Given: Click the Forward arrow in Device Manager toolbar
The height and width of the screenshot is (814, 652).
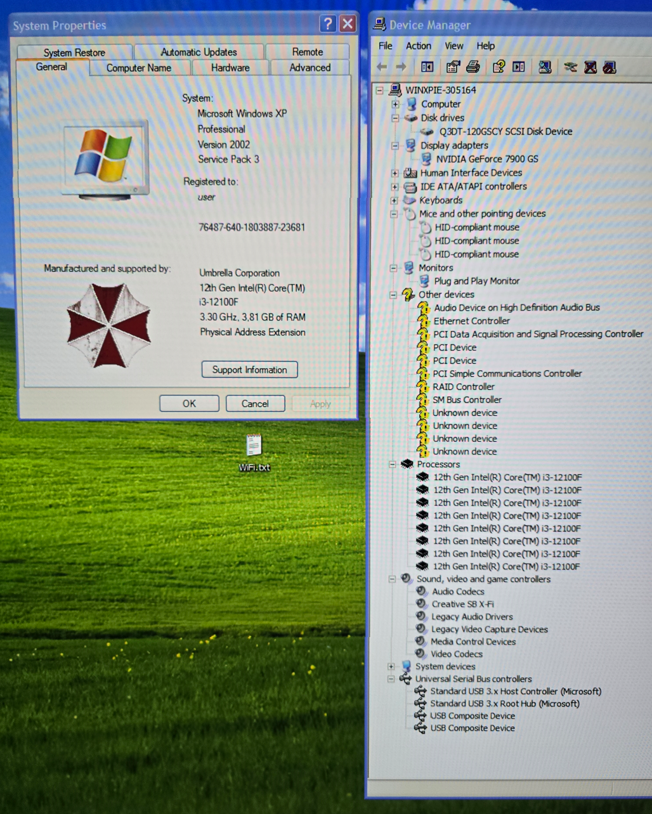Looking at the screenshot, I should (x=401, y=67).
